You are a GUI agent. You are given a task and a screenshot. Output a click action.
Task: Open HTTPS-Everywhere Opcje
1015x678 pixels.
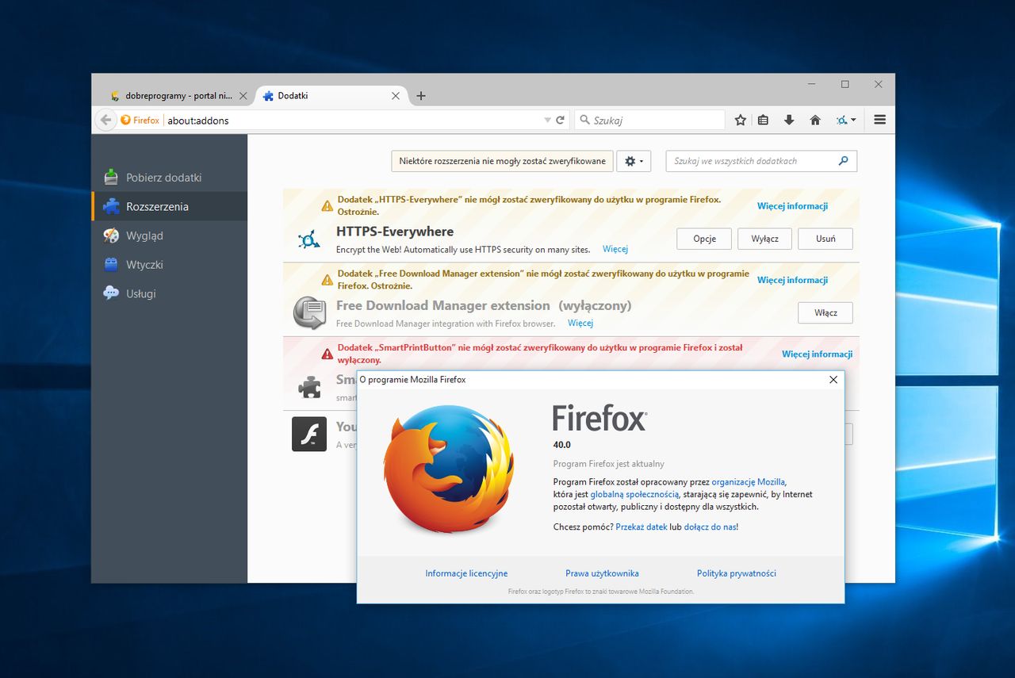704,239
